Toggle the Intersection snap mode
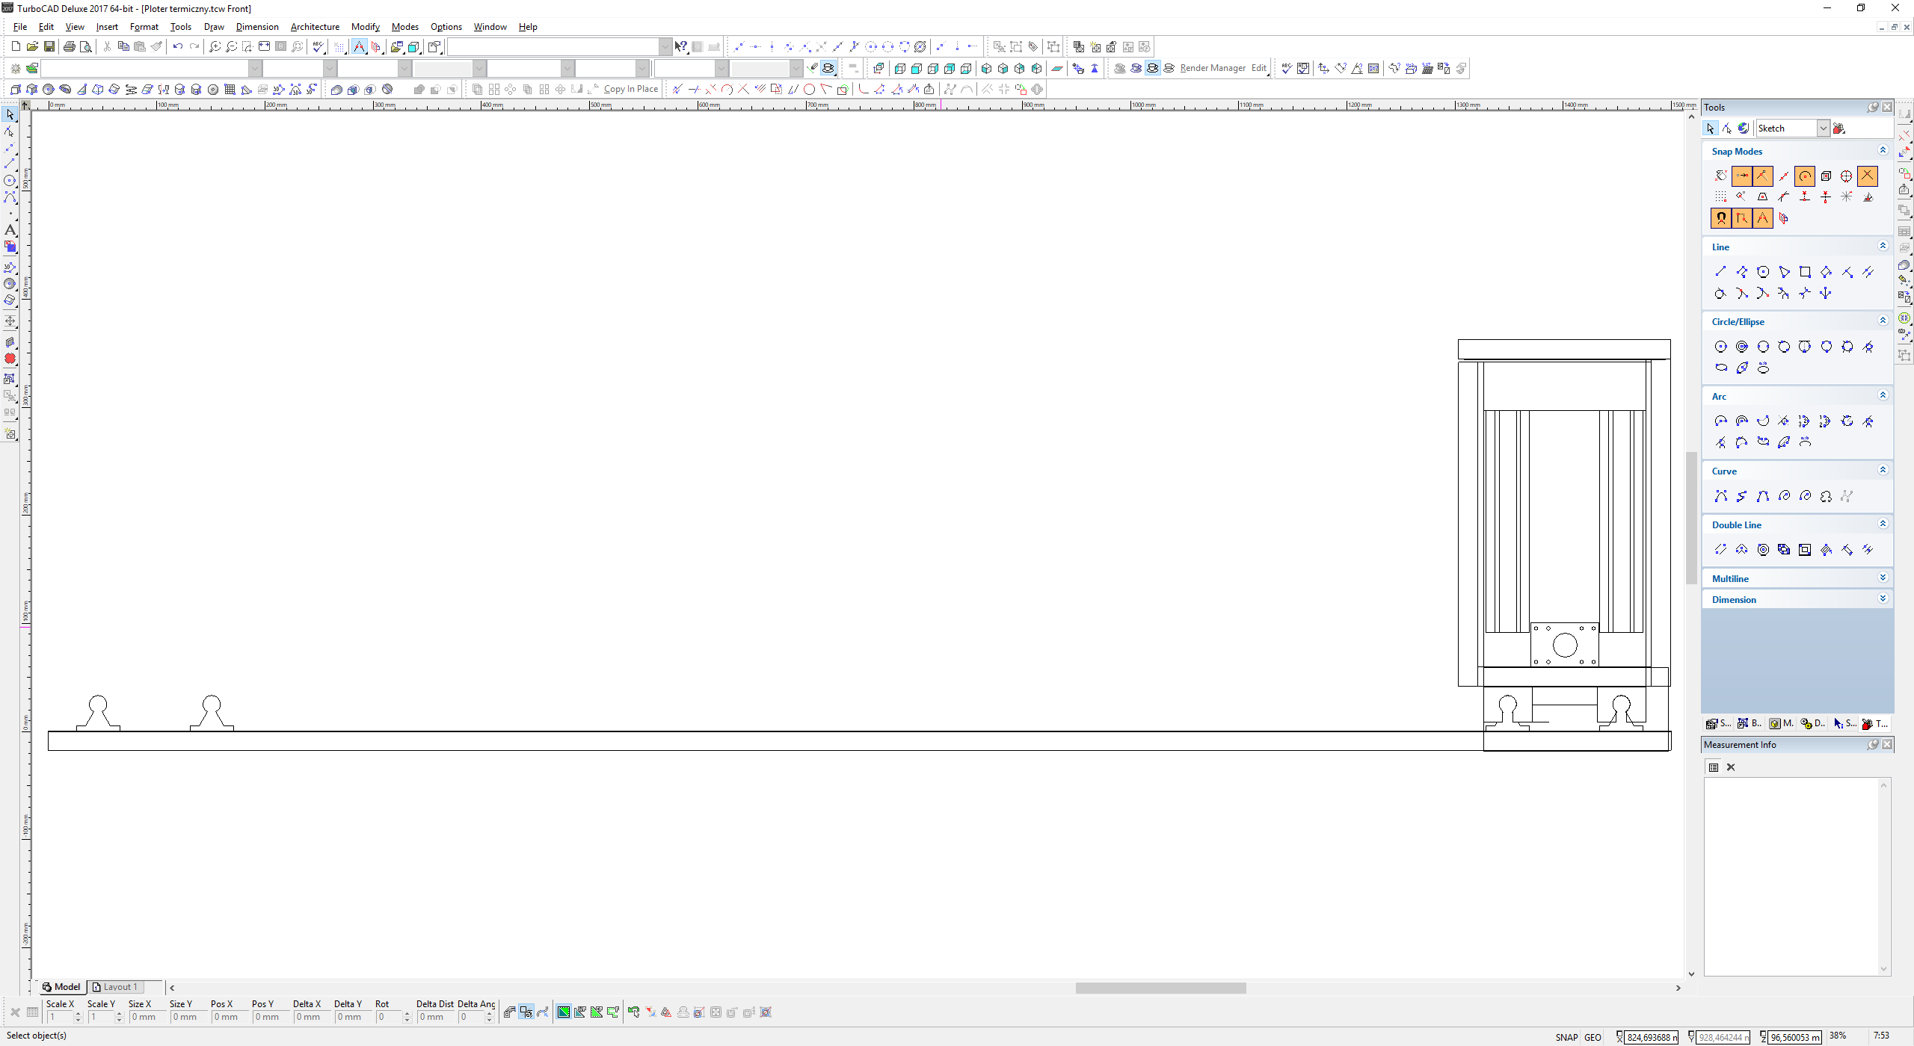This screenshot has height=1046, width=1914. [1868, 176]
